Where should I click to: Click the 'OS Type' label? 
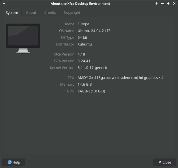pos(68,38)
